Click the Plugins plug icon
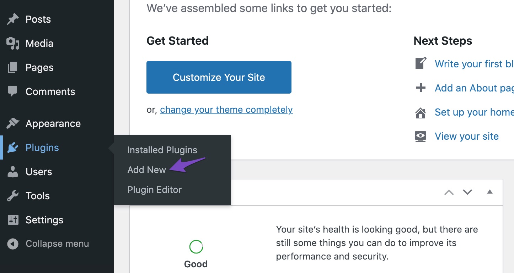Screen dimensions: 514x273 coord(12,147)
